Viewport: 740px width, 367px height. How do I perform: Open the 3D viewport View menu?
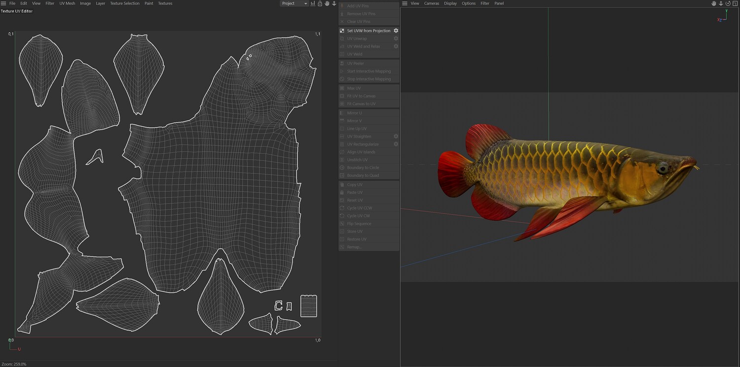(x=415, y=3)
